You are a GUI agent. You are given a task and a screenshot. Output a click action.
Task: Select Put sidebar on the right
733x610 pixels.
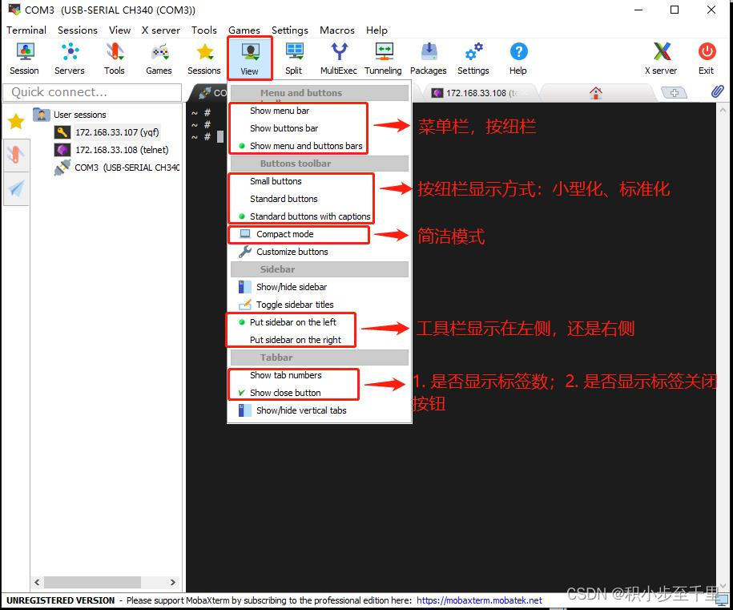[x=296, y=340]
